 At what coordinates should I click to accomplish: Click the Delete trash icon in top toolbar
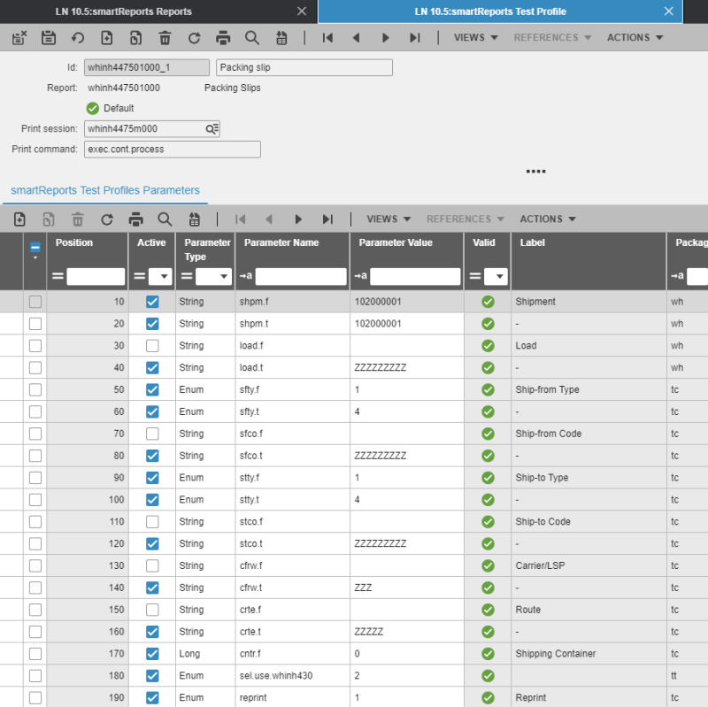(165, 38)
